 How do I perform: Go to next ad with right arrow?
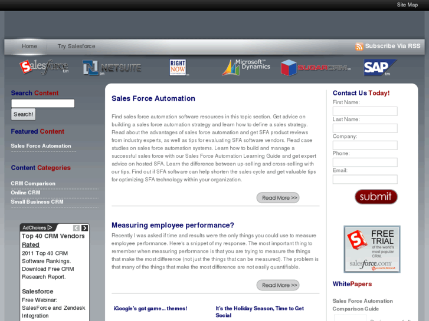pos(85,228)
